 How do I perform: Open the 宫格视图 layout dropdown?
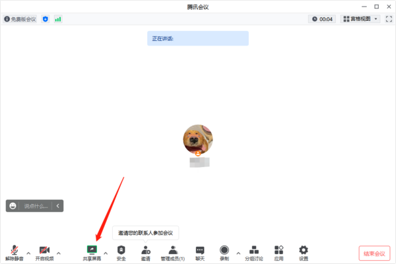(360, 19)
